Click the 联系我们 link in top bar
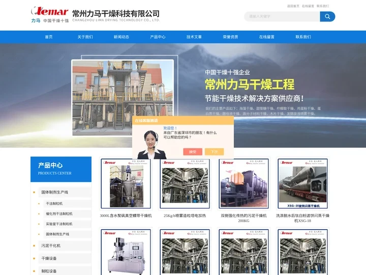Screen dimensions: 366x275 point(323,6)
